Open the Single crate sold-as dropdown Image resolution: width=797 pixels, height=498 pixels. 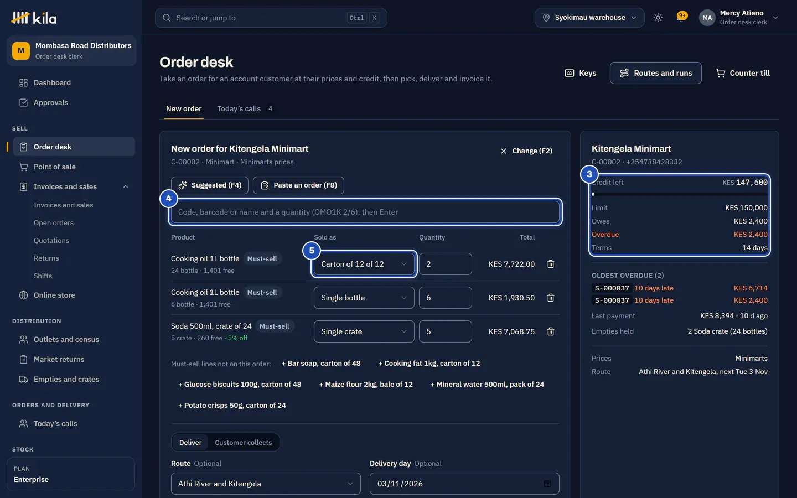pos(364,331)
